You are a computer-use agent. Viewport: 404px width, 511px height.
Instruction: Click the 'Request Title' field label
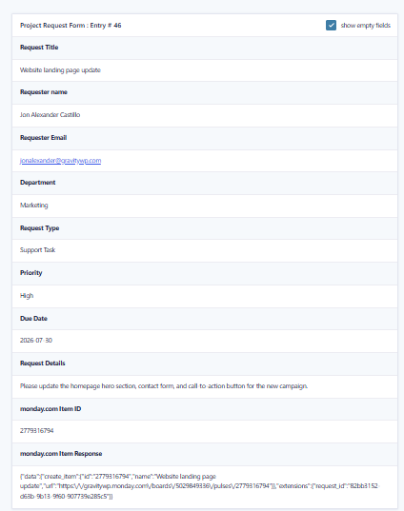pyautogui.click(x=39, y=48)
